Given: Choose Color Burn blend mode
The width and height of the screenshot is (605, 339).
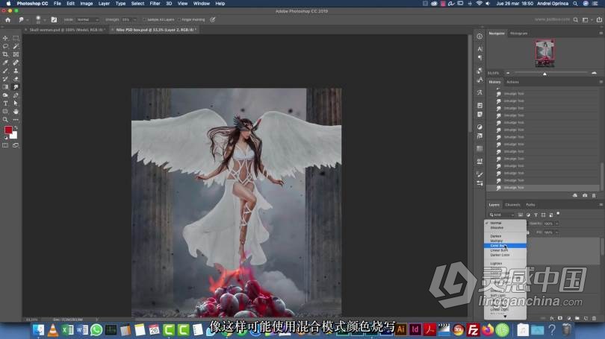Looking at the screenshot, I should tap(505, 246).
